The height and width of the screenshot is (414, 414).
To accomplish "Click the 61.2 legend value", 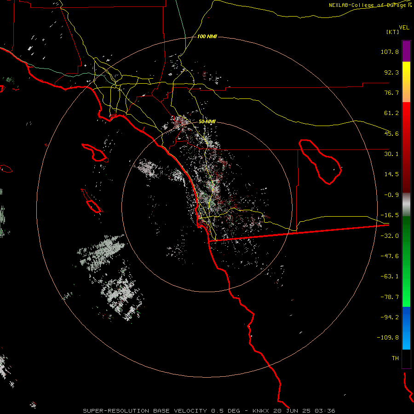I will tap(391, 113).
